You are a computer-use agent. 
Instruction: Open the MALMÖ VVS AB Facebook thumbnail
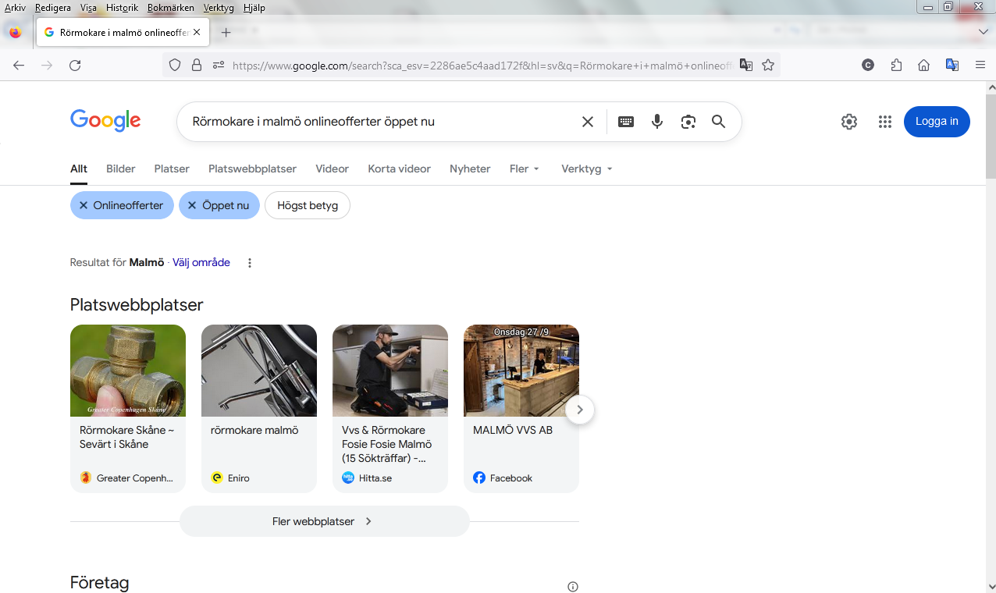[x=521, y=371]
